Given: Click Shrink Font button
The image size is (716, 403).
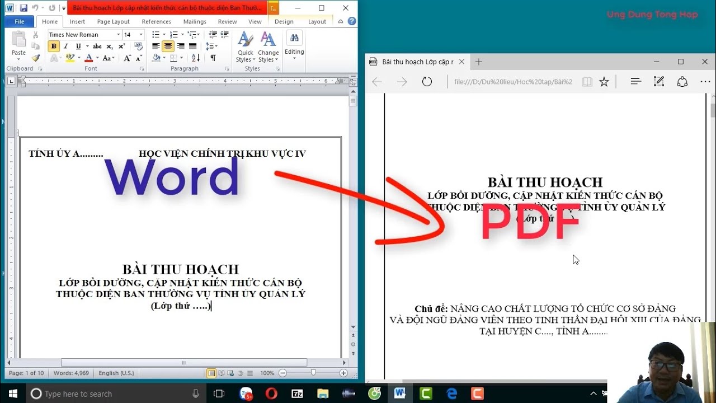Looking at the screenshot, I should coord(138,58).
